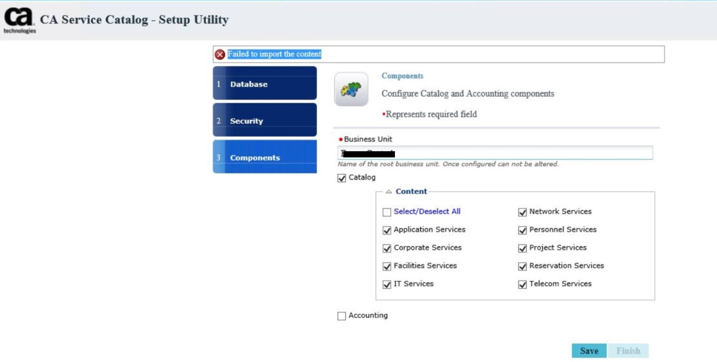This screenshot has width=717, height=362.
Task: Tick the Select/Deselect All checkbox
Action: pos(387,212)
